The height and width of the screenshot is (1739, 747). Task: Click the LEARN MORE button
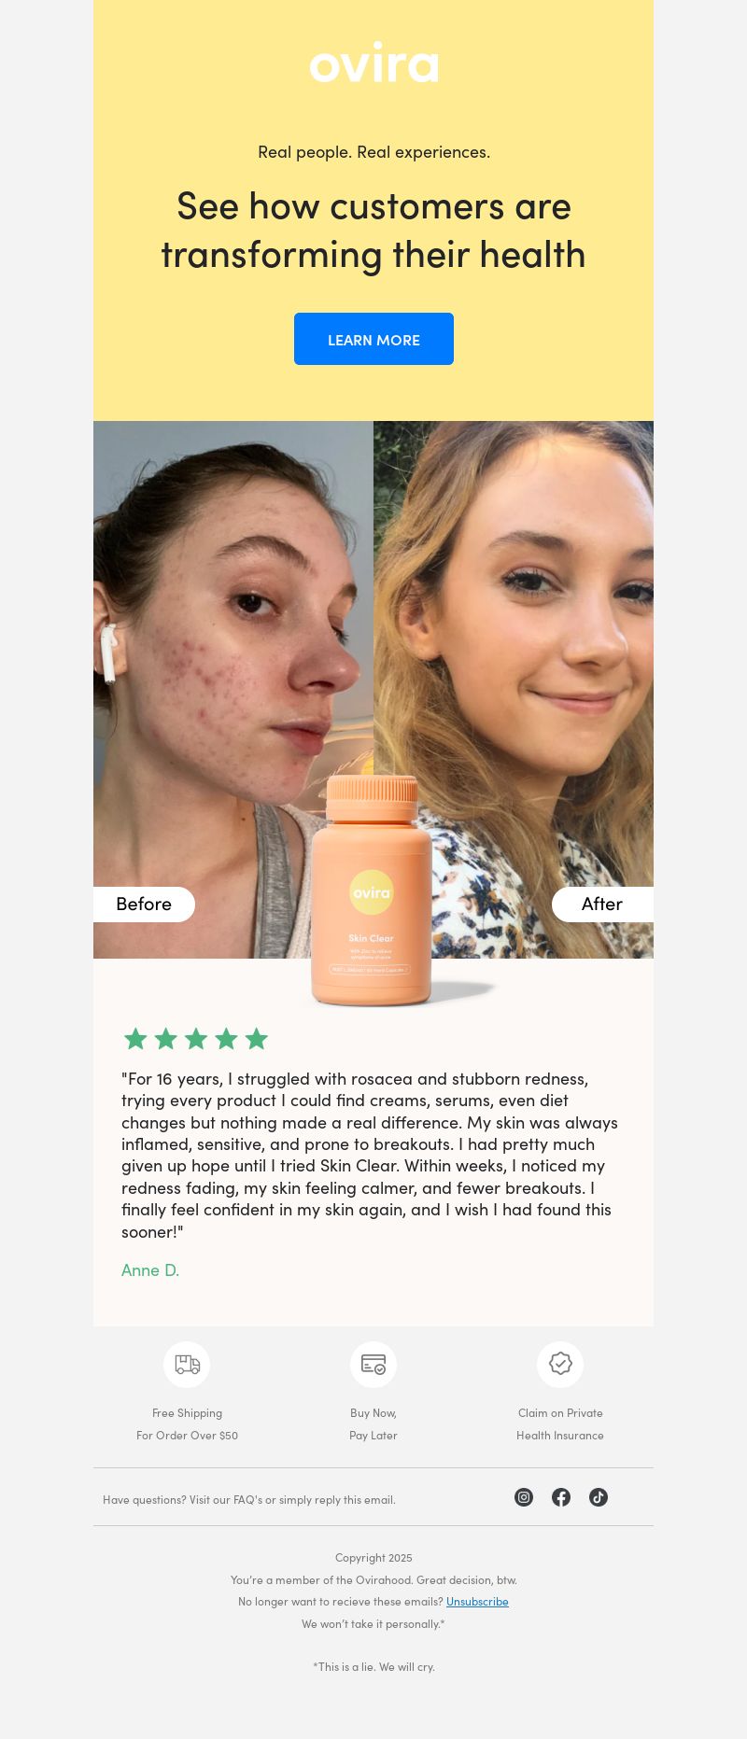coord(373,339)
